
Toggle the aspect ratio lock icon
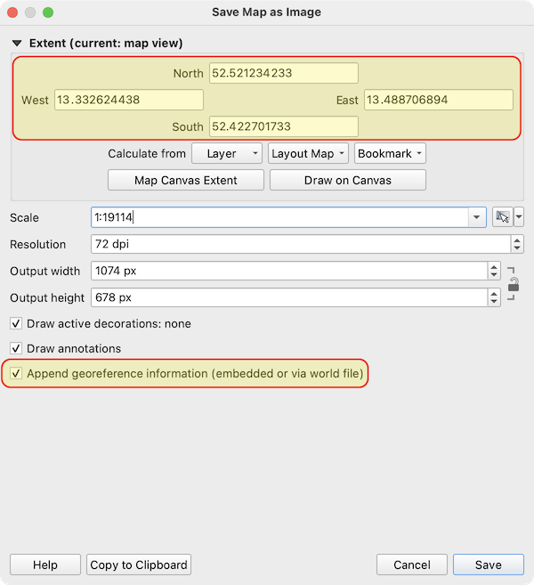point(514,285)
